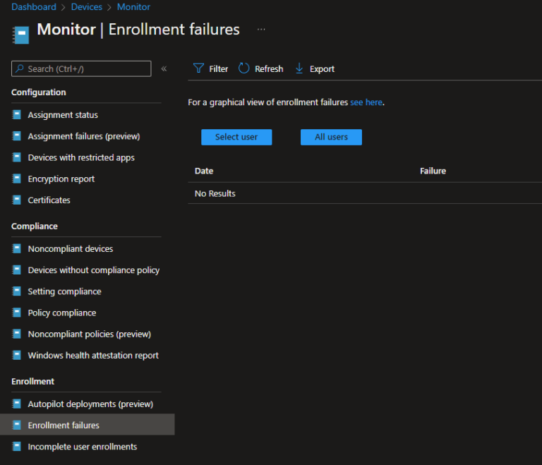Click the Monitor notebook header icon
The width and height of the screenshot is (542, 465).
tap(20, 35)
